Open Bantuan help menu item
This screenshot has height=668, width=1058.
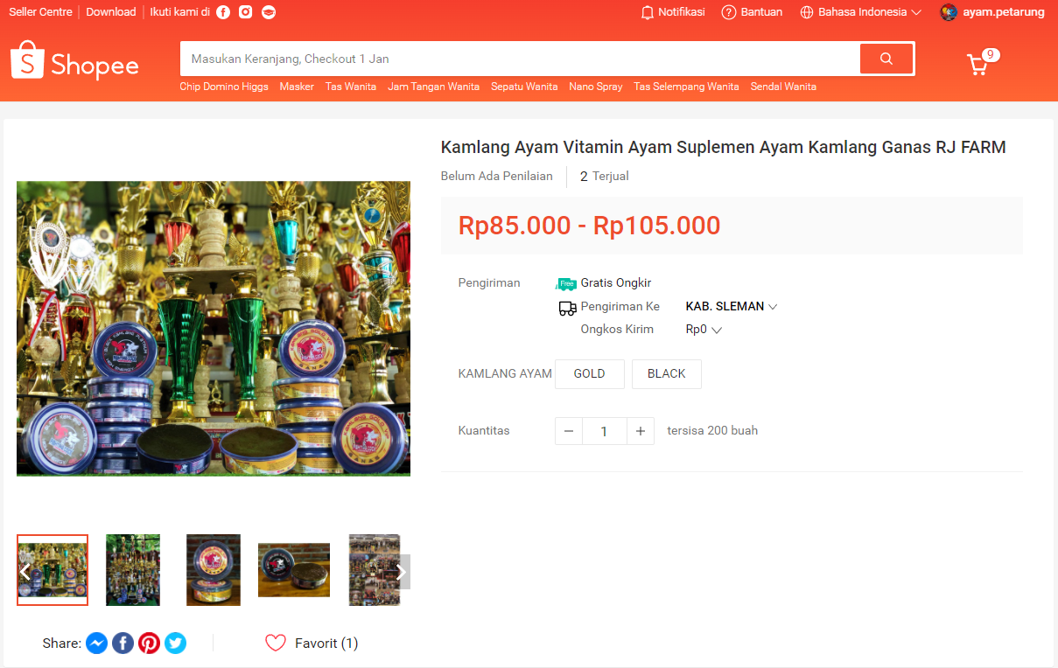pos(752,12)
